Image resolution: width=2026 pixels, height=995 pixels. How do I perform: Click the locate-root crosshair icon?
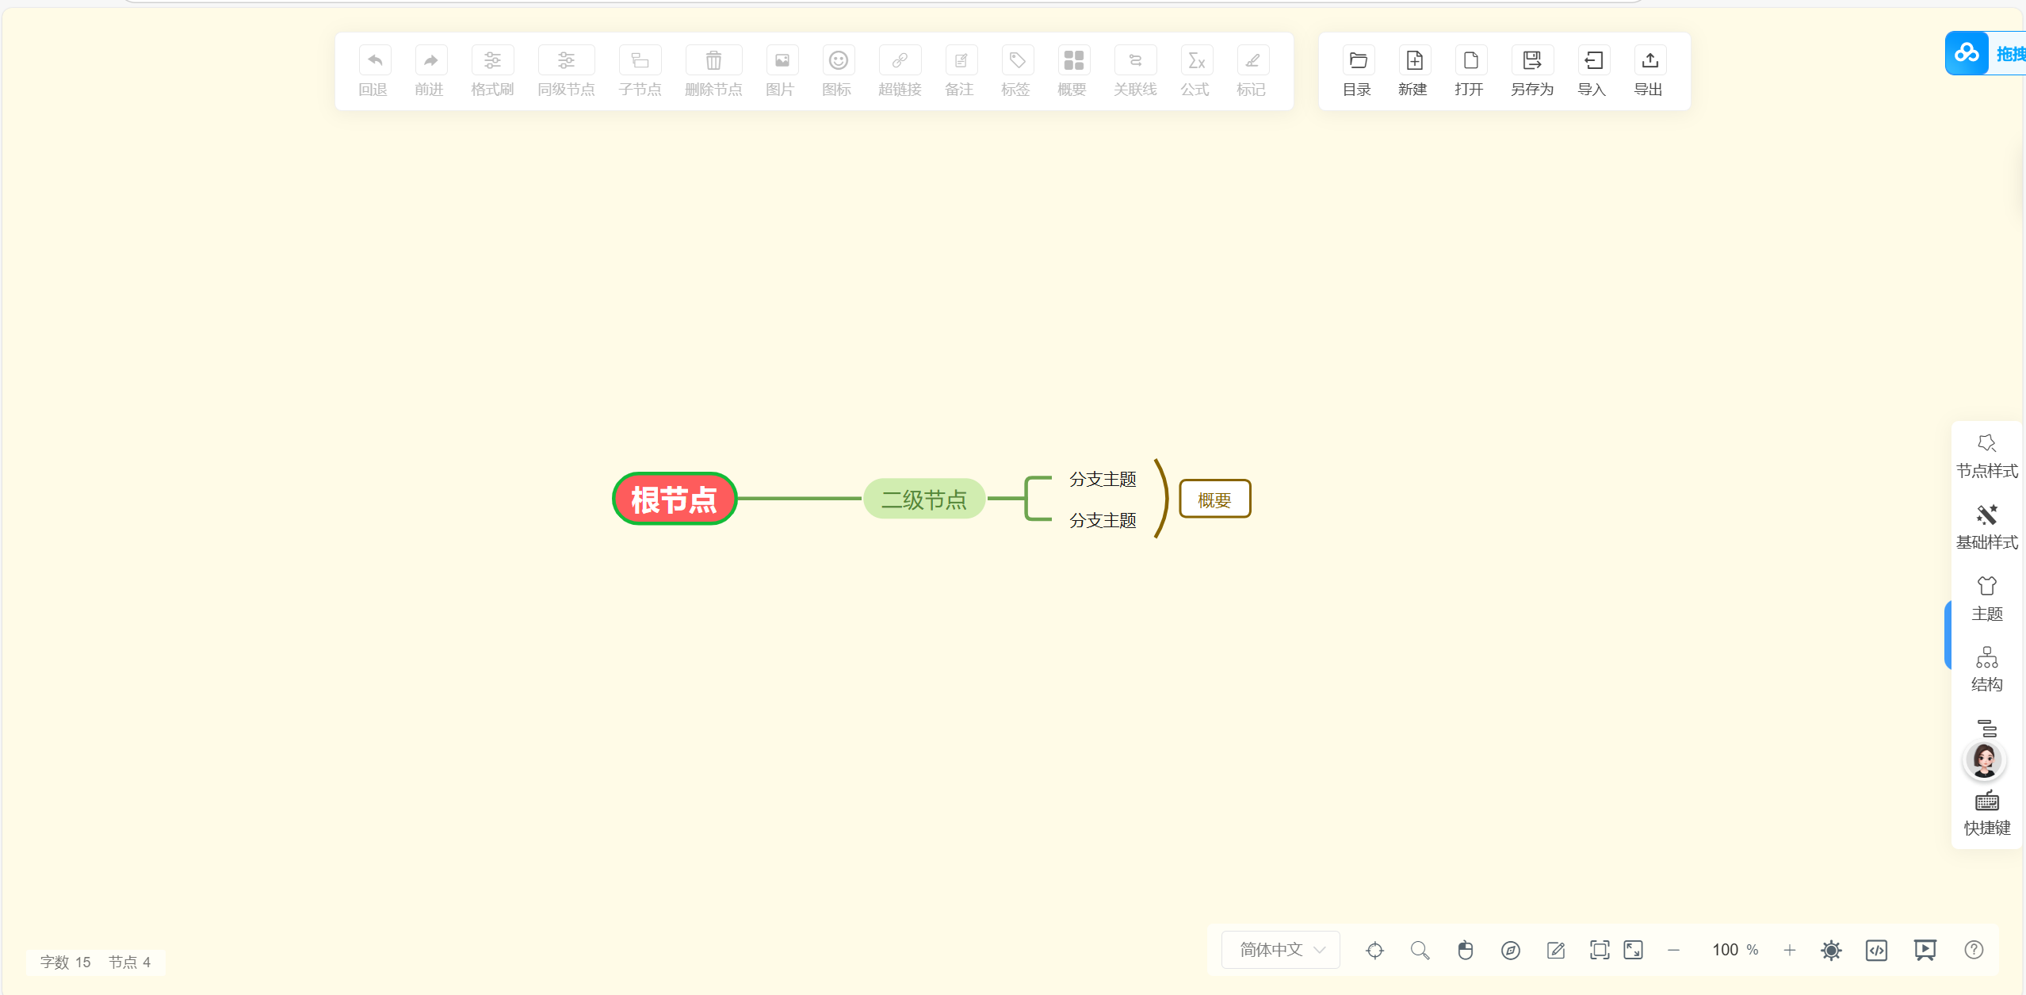(x=1374, y=950)
